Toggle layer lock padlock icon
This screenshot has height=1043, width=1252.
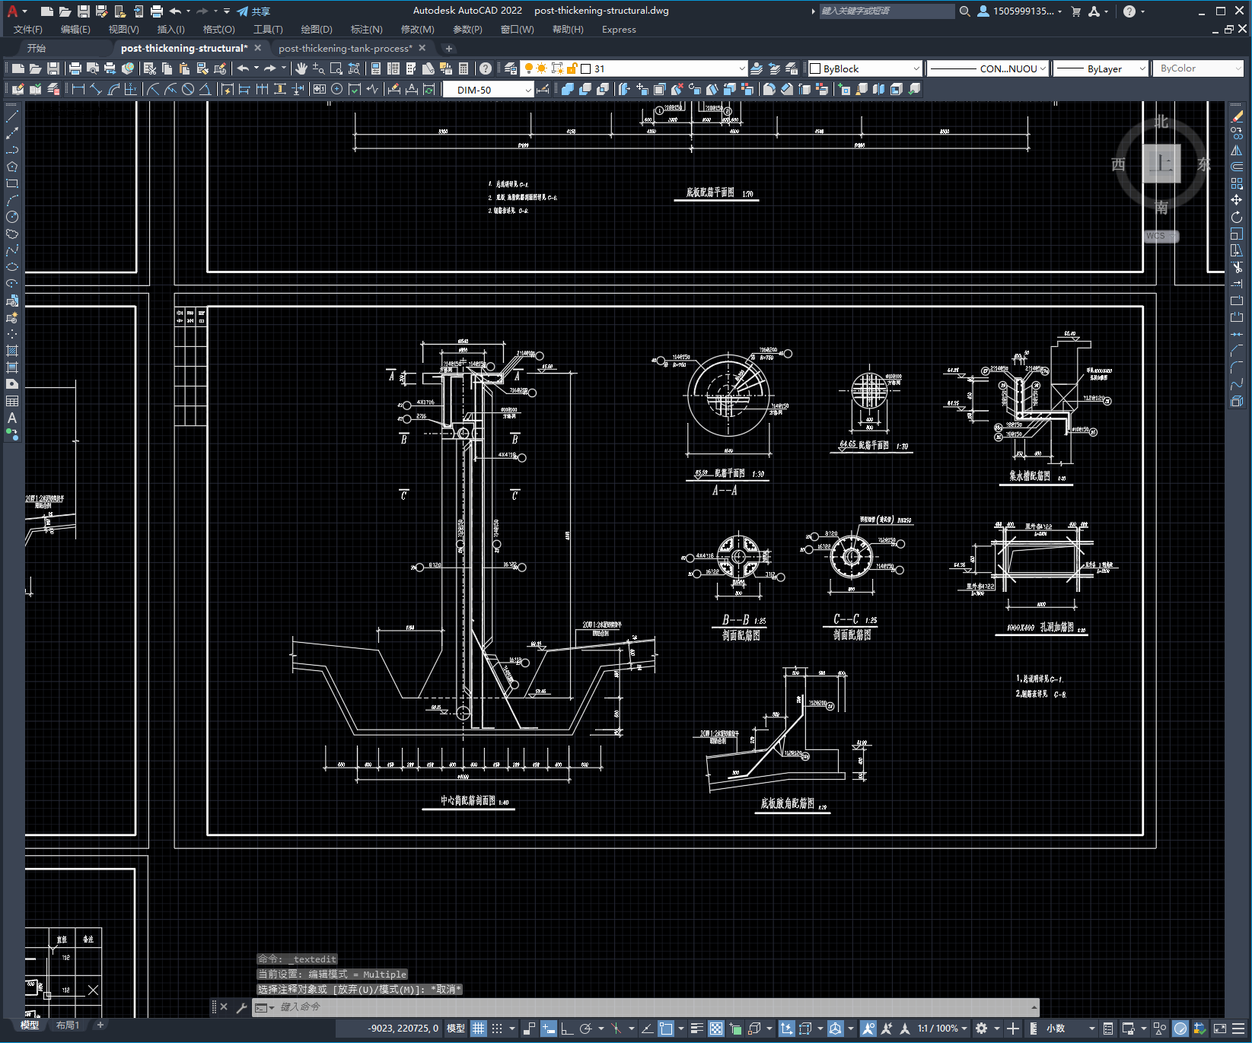point(572,68)
